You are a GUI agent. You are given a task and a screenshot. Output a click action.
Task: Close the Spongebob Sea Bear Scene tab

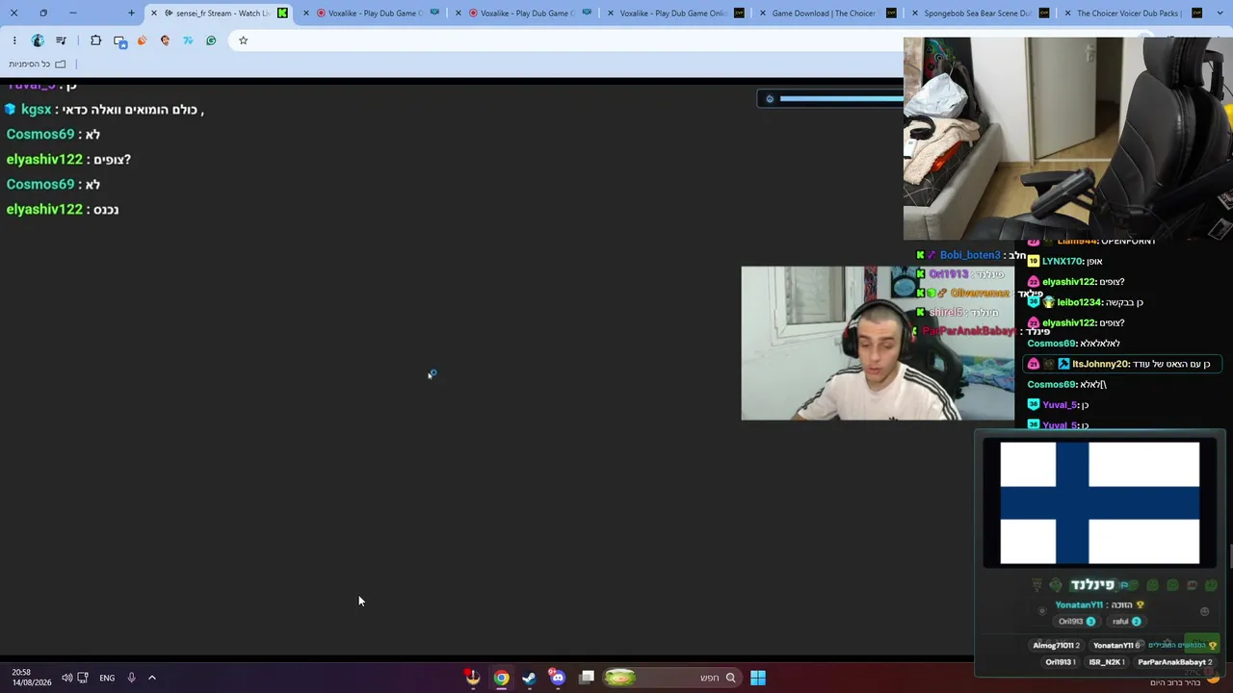[x=915, y=13]
